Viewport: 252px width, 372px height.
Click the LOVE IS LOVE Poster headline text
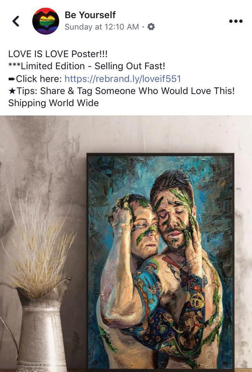click(58, 54)
